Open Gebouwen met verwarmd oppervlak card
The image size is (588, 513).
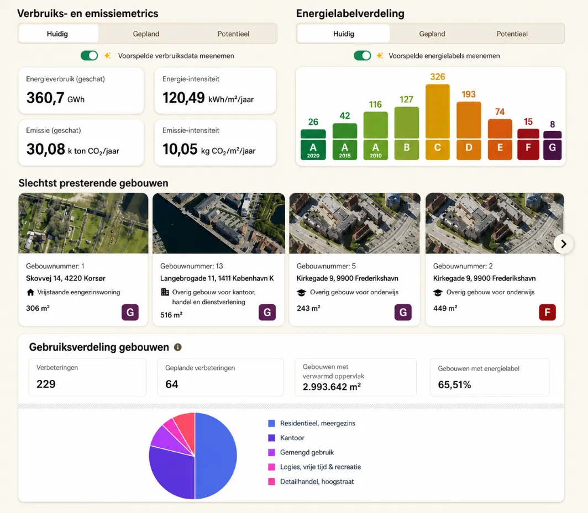(x=355, y=377)
